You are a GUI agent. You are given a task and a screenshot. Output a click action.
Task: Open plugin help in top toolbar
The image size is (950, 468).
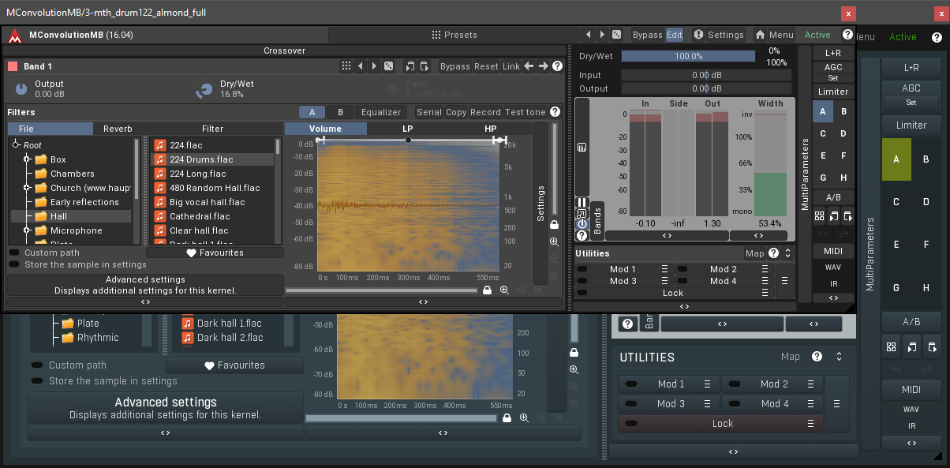pos(847,35)
